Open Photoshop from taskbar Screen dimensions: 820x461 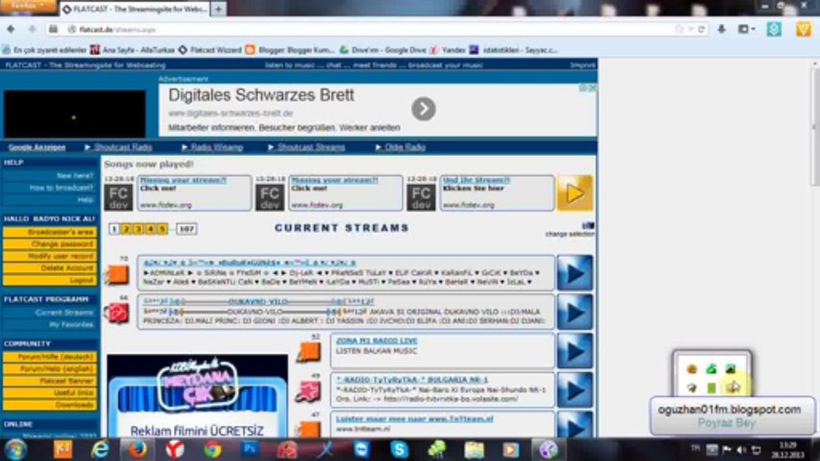[x=249, y=450]
